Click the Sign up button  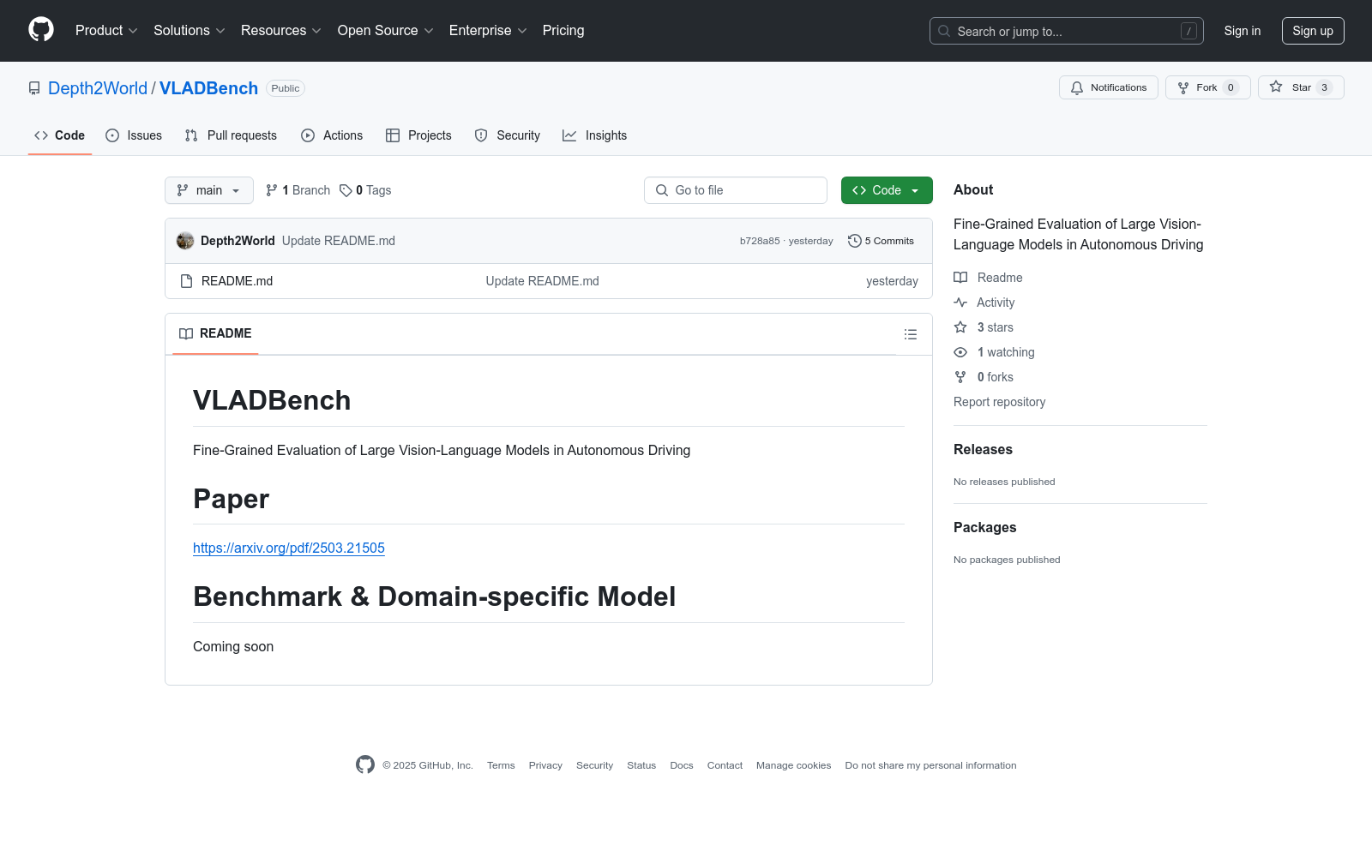(x=1313, y=31)
